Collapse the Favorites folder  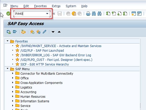7,41
